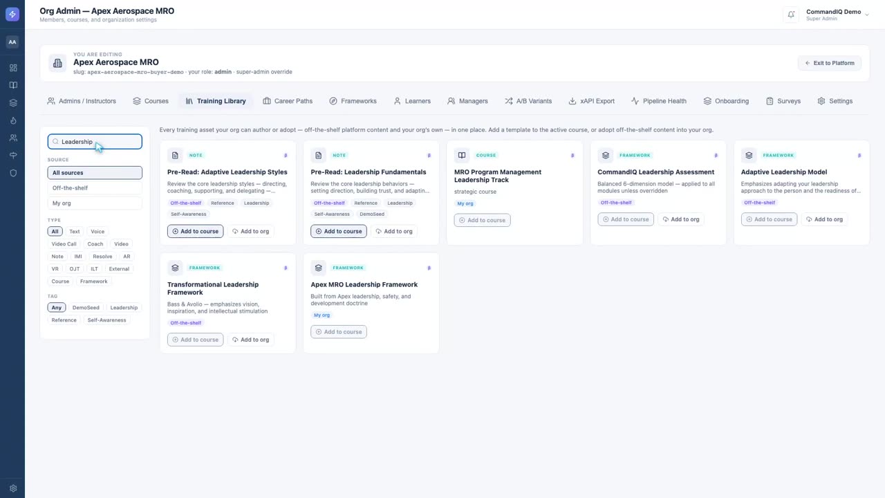Click the layers icon on CommandIQ Leadership Assessment
Image resolution: width=885 pixels, height=498 pixels.
(606, 156)
